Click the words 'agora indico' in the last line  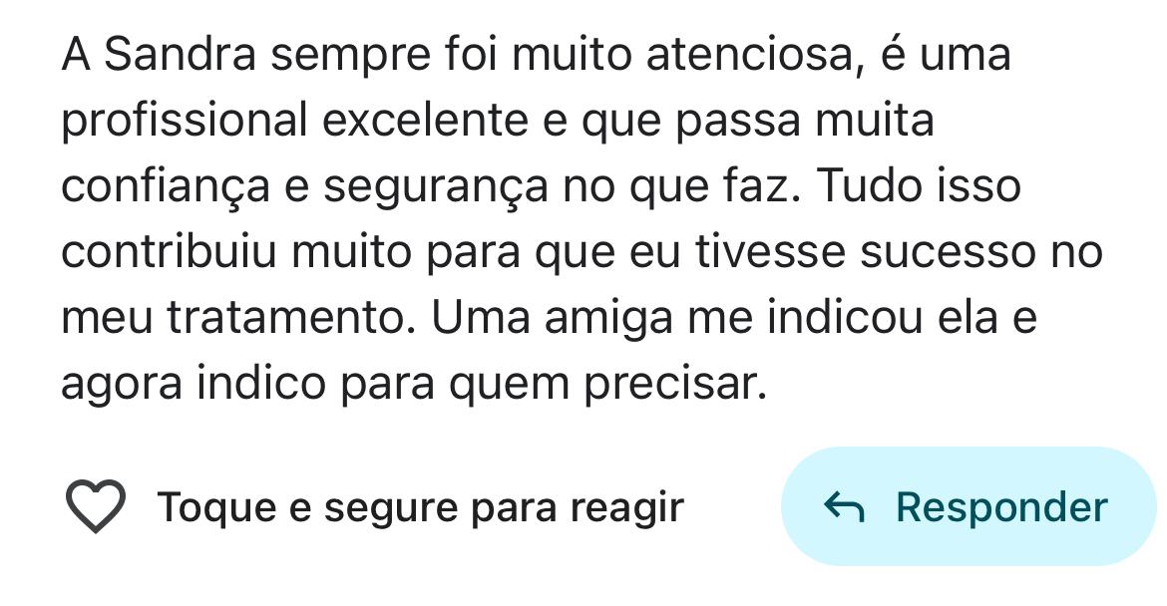point(194,385)
